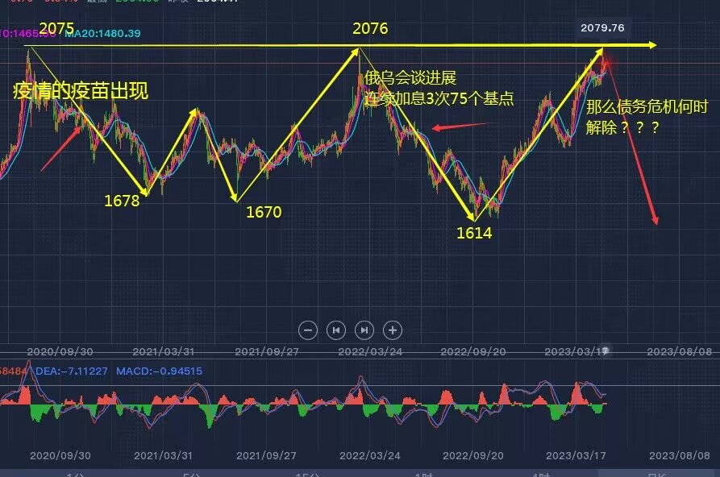Viewport: 720px width, 477px height.
Task: Select the DEA:-7.11227 indicator value
Action: click(73, 370)
